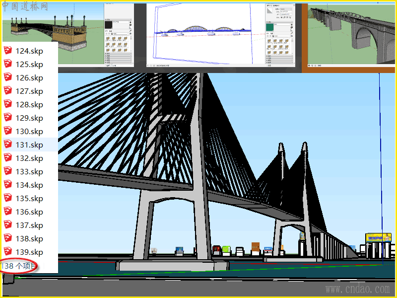Image resolution: width=397 pixels, height=298 pixels.
Task: Select the file icon beside 138.skp
Action: pyautogui.click(x=7, y=238)
